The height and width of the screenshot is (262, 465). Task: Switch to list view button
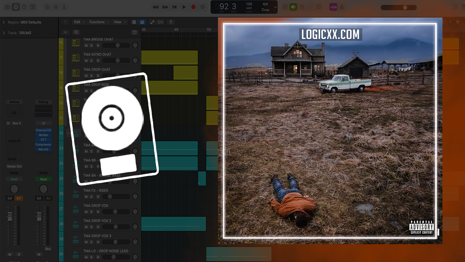142,22
